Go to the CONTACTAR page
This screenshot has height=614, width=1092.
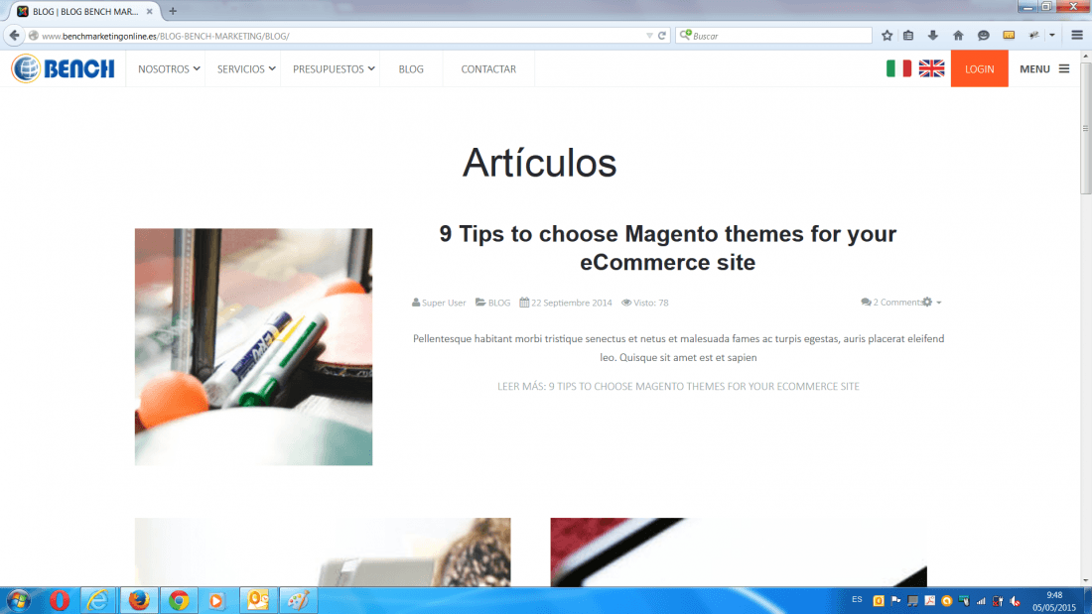tap(488, 68)
